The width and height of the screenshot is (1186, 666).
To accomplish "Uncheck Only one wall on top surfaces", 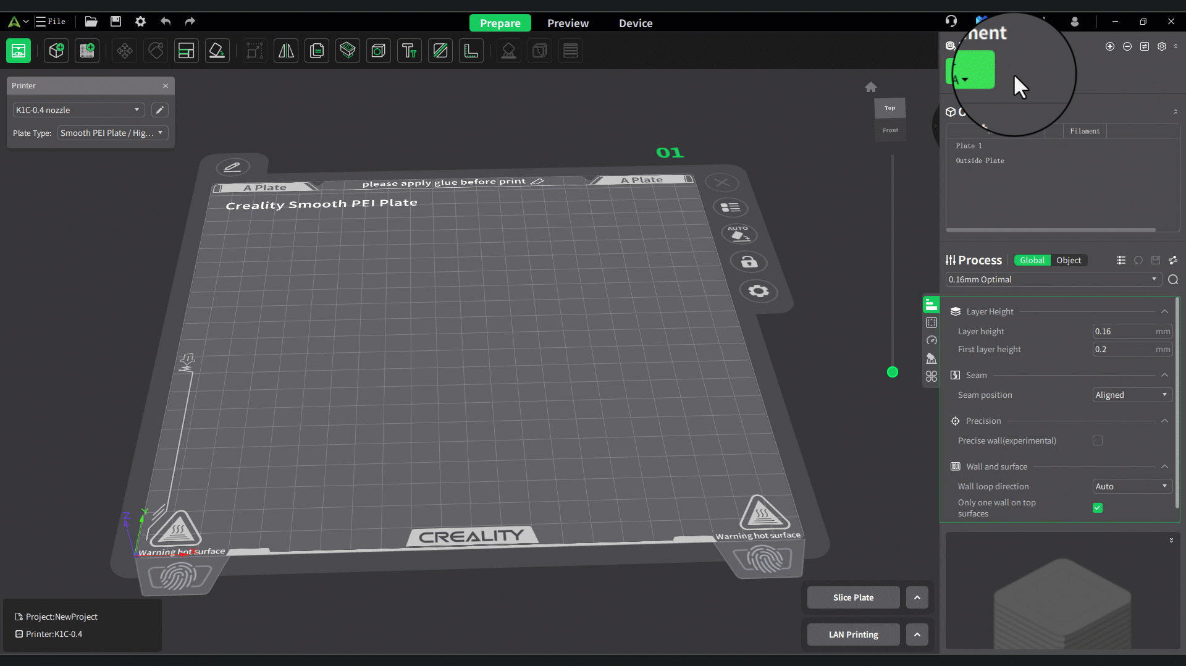I will tap(1097, 508).
